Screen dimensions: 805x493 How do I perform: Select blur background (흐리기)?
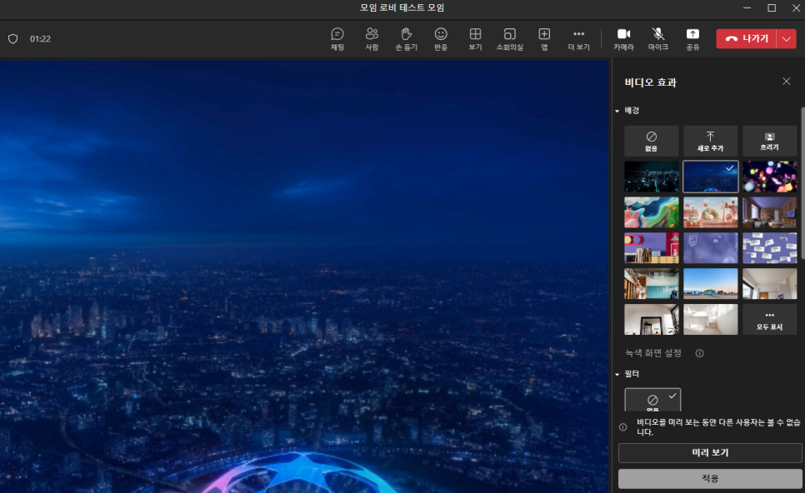[x=769, y=141]
